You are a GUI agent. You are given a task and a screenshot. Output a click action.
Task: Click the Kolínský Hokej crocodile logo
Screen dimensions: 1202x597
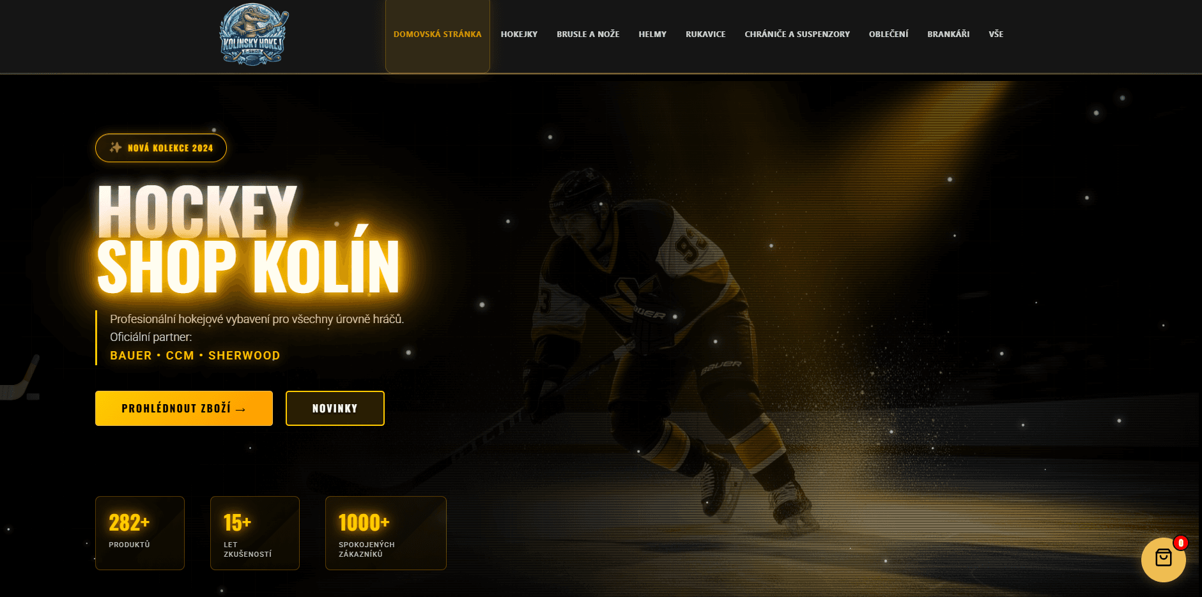[x=254, y=34]
